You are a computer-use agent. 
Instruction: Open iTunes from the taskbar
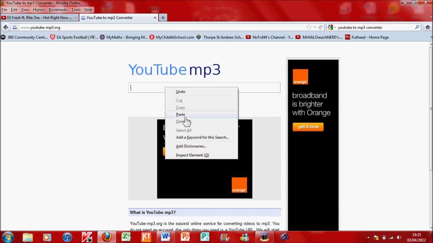tap(67, 237)
